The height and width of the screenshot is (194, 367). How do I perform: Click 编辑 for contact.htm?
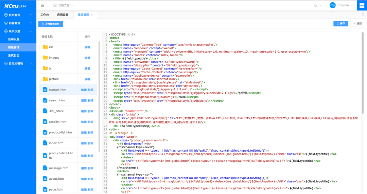[84, 90]
